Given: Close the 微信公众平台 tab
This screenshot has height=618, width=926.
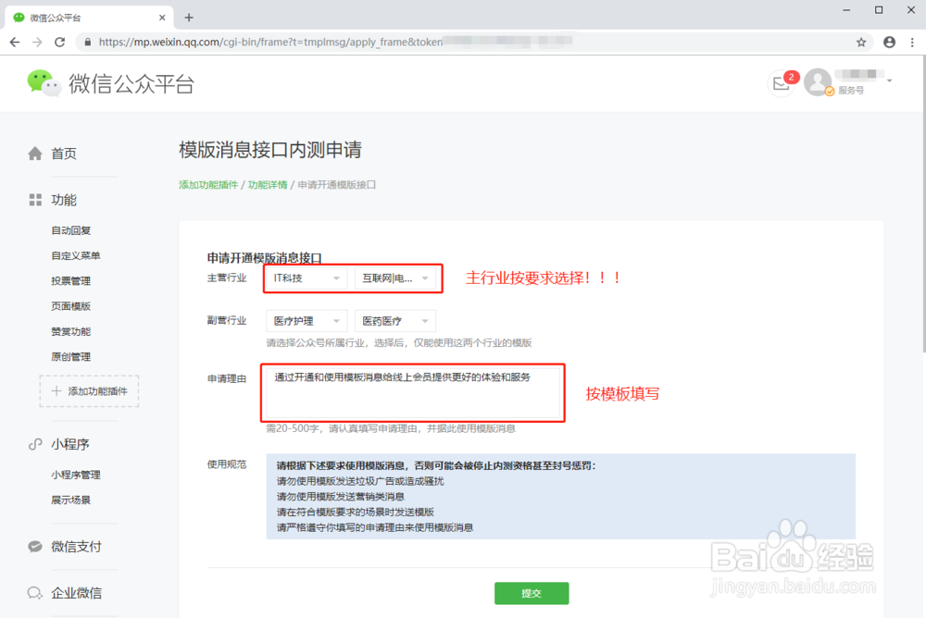Looking at the screenshot, I should point(162,18).
